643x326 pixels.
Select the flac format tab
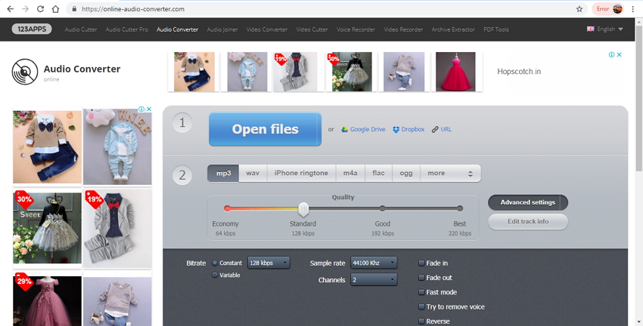pyautogui.click(x=378, y=174)
